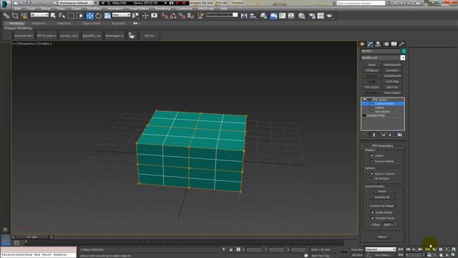Click the Unlink Selection tool

(15, 16)
